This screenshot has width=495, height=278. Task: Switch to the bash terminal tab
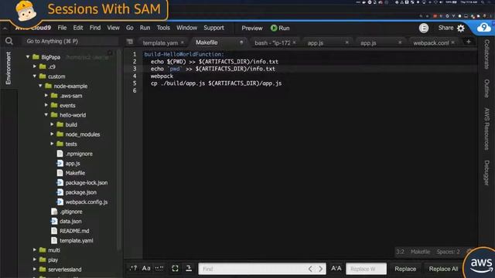[x=272, y=42]
